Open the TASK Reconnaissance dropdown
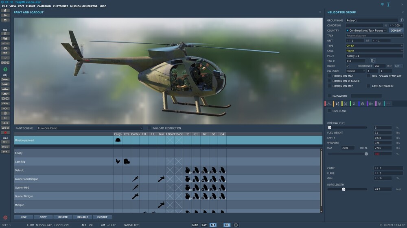407x228 pixels. tap(374, 35)
